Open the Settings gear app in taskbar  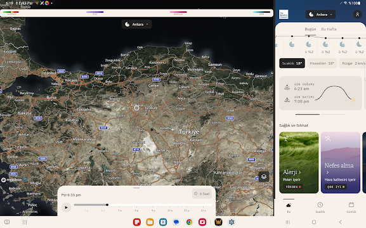(232, 222)
